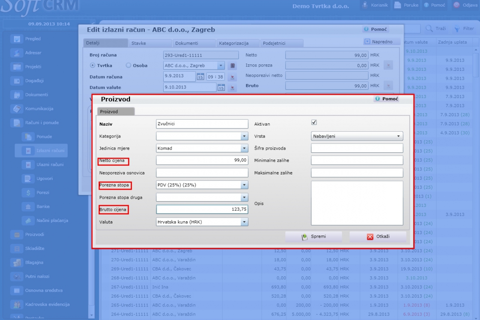Image resolution: width=480 pixels, height=320 pixels.
Task: Click the Brutto cijena field
Action: tap(202, 210)
